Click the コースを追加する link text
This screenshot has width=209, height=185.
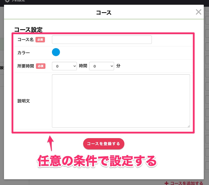(187, 183)
